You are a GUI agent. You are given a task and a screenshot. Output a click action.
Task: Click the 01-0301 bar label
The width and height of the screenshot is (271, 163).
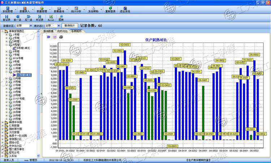click(x=74, y=100)
